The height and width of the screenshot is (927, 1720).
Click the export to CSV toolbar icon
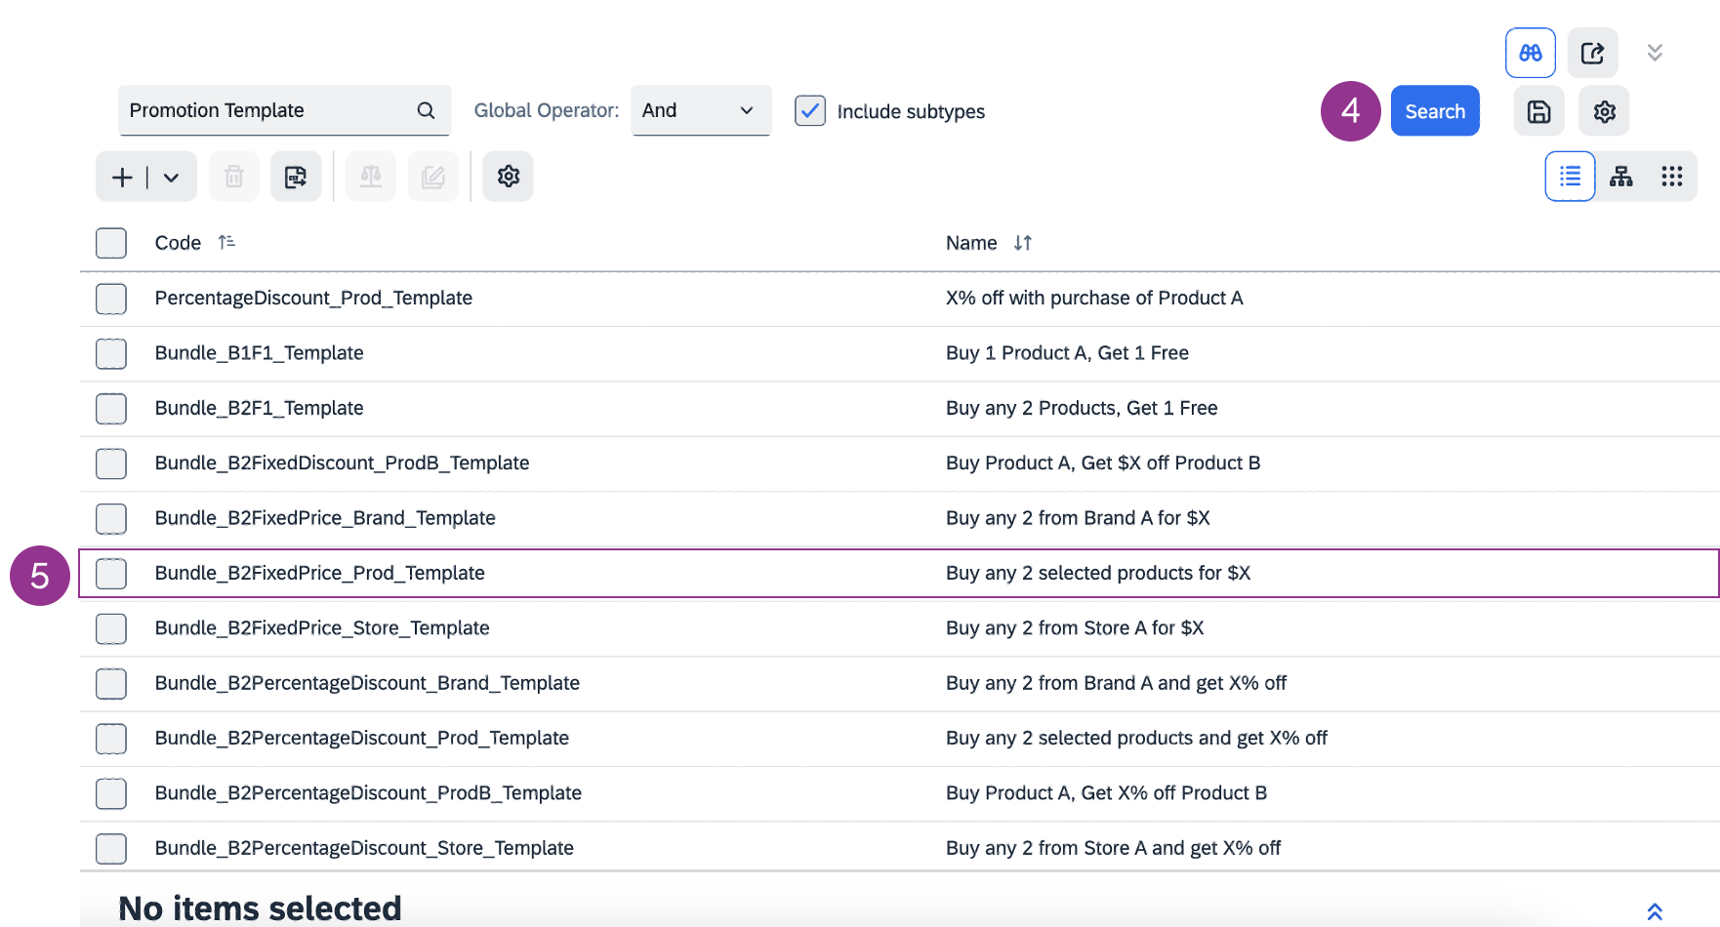[296, 177]
